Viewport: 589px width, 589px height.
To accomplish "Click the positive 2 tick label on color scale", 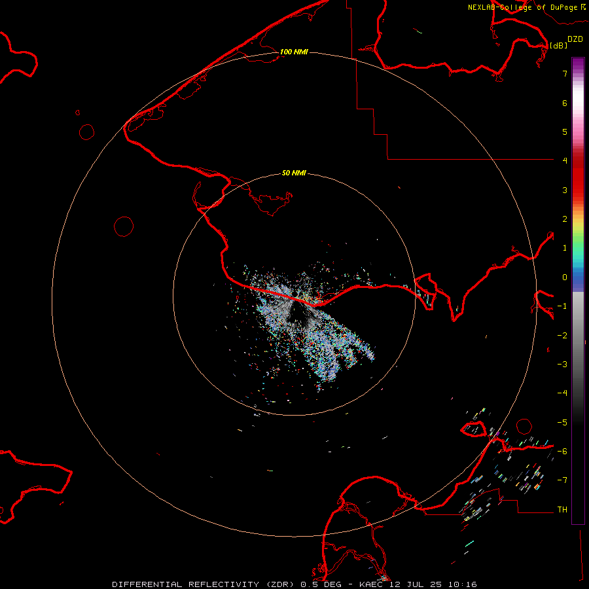I will coord(565,219).
